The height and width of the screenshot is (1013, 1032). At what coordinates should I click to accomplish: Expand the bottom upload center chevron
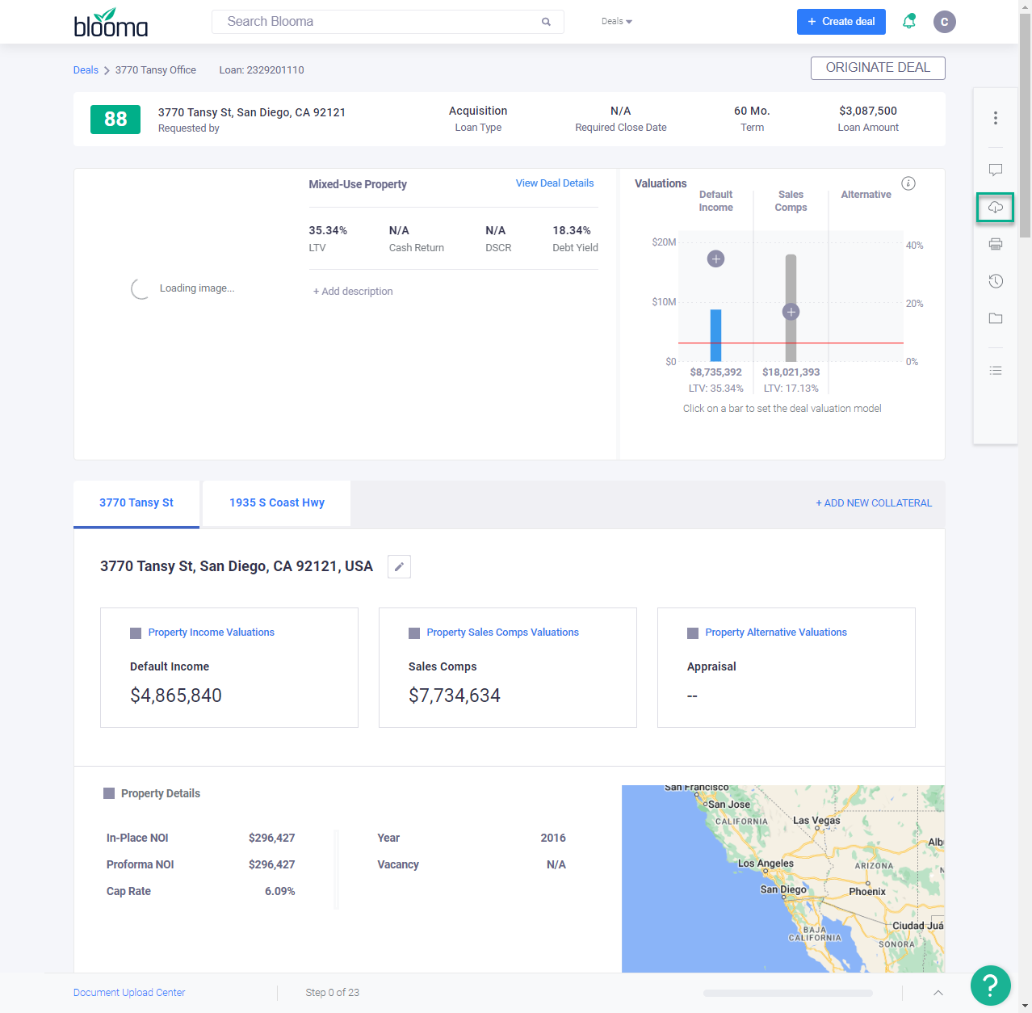click(938, 993)
